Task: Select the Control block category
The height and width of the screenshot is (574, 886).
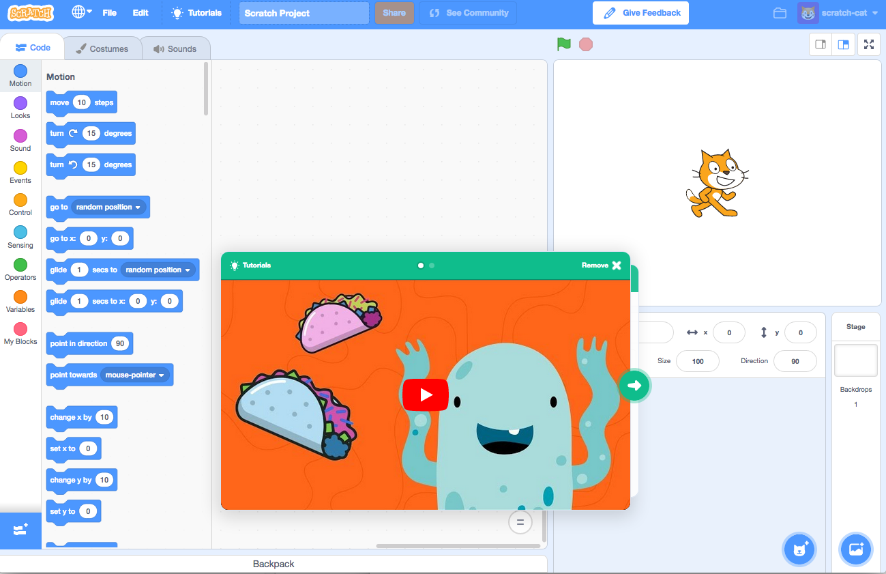Action: tap(20, 205)
